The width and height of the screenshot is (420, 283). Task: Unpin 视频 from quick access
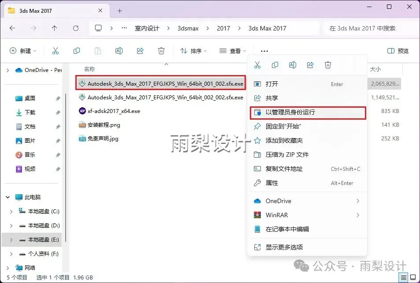pos(58,169)
